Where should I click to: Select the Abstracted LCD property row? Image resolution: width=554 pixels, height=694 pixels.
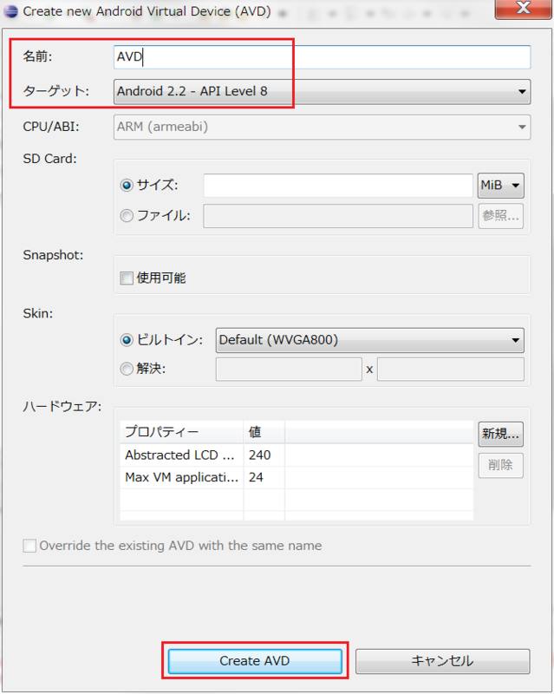297,455
